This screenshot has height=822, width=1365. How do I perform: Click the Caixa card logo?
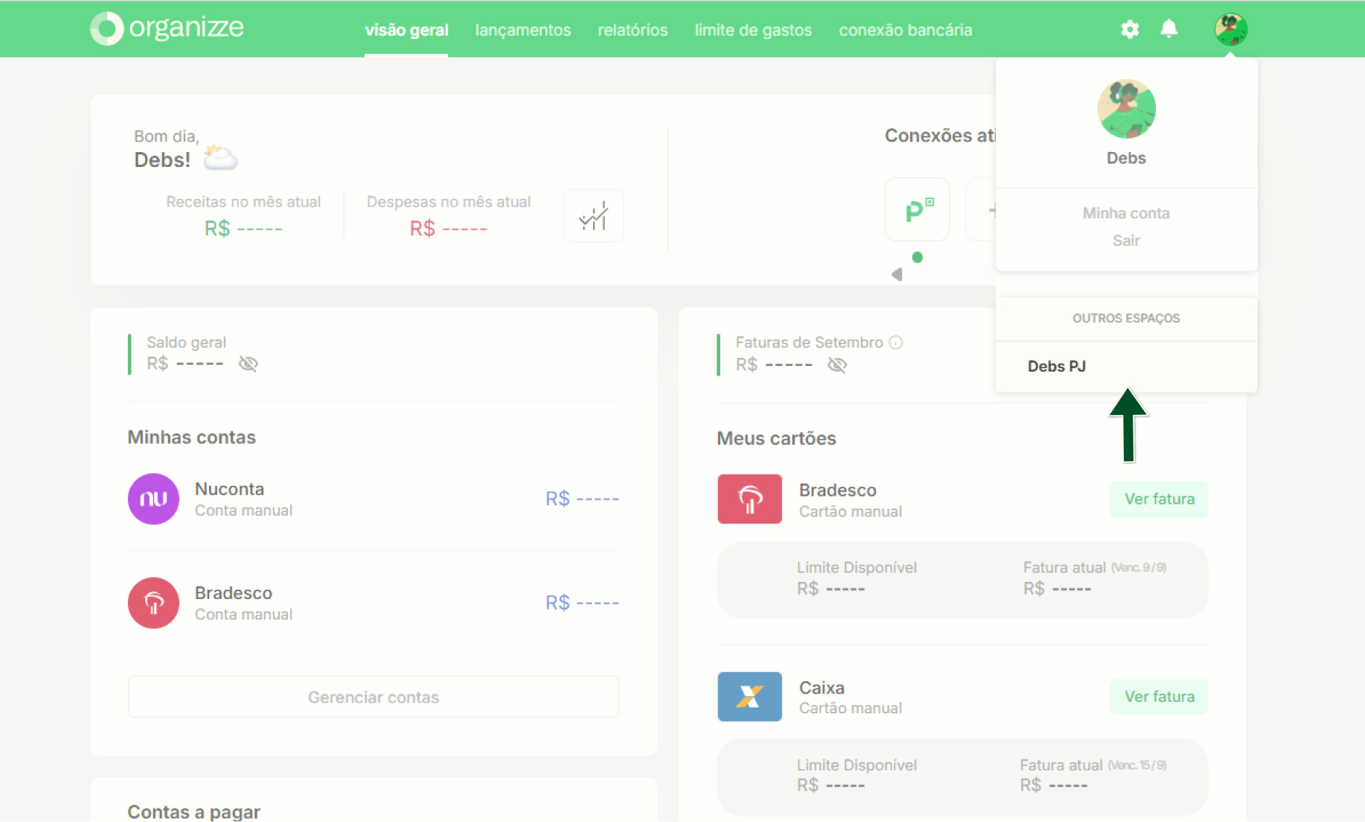click(x=749, y=696)
